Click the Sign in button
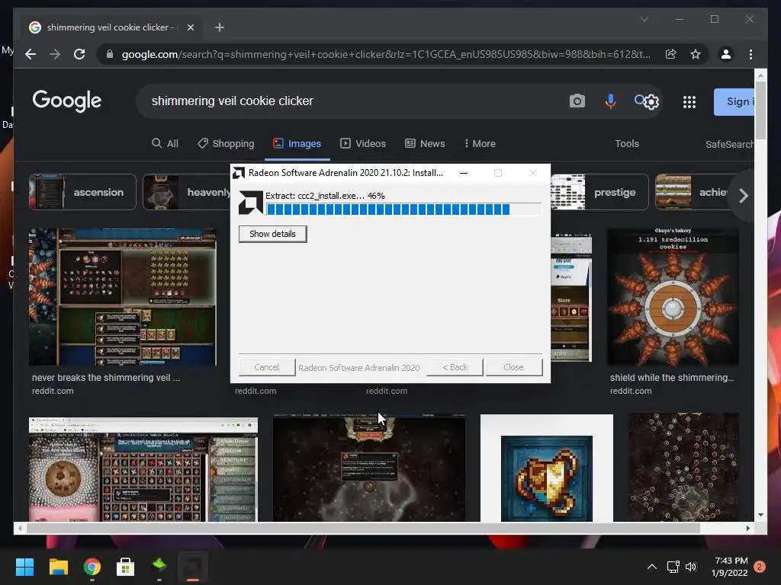This screenshot has width=781, height=585. 734,102
